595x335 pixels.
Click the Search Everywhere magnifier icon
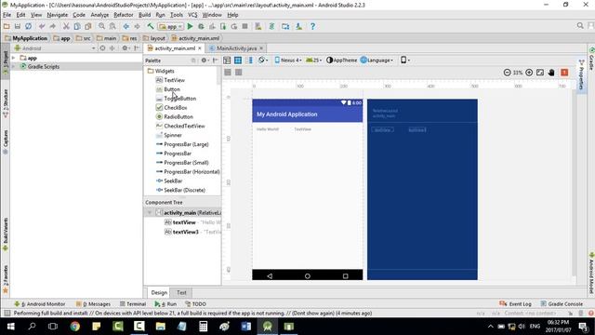tap(580, 26)
